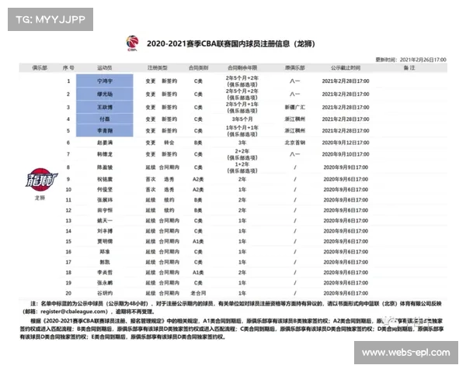Click the '3年5个月' contract term cell
This screenshot has height=372, width=466.
coord(242,119)
